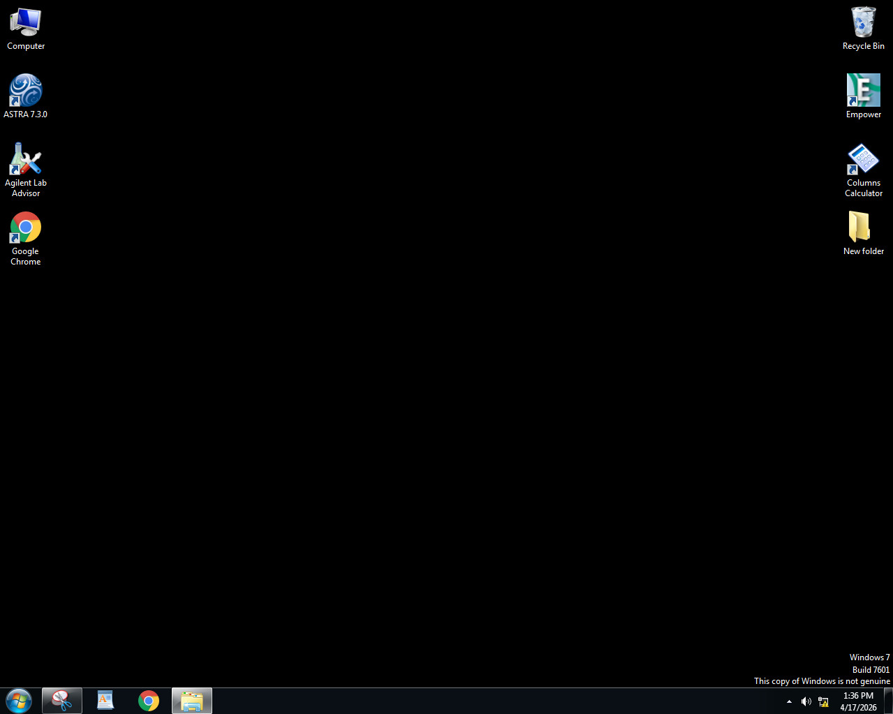Select the Empower desktop shortcut

click(x=864, y=96)
